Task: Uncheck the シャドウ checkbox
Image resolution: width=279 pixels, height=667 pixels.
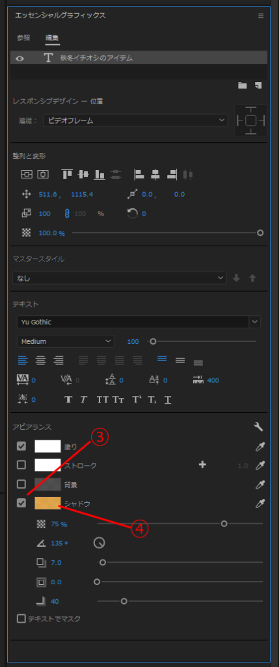Action: (x=21, y=503)
